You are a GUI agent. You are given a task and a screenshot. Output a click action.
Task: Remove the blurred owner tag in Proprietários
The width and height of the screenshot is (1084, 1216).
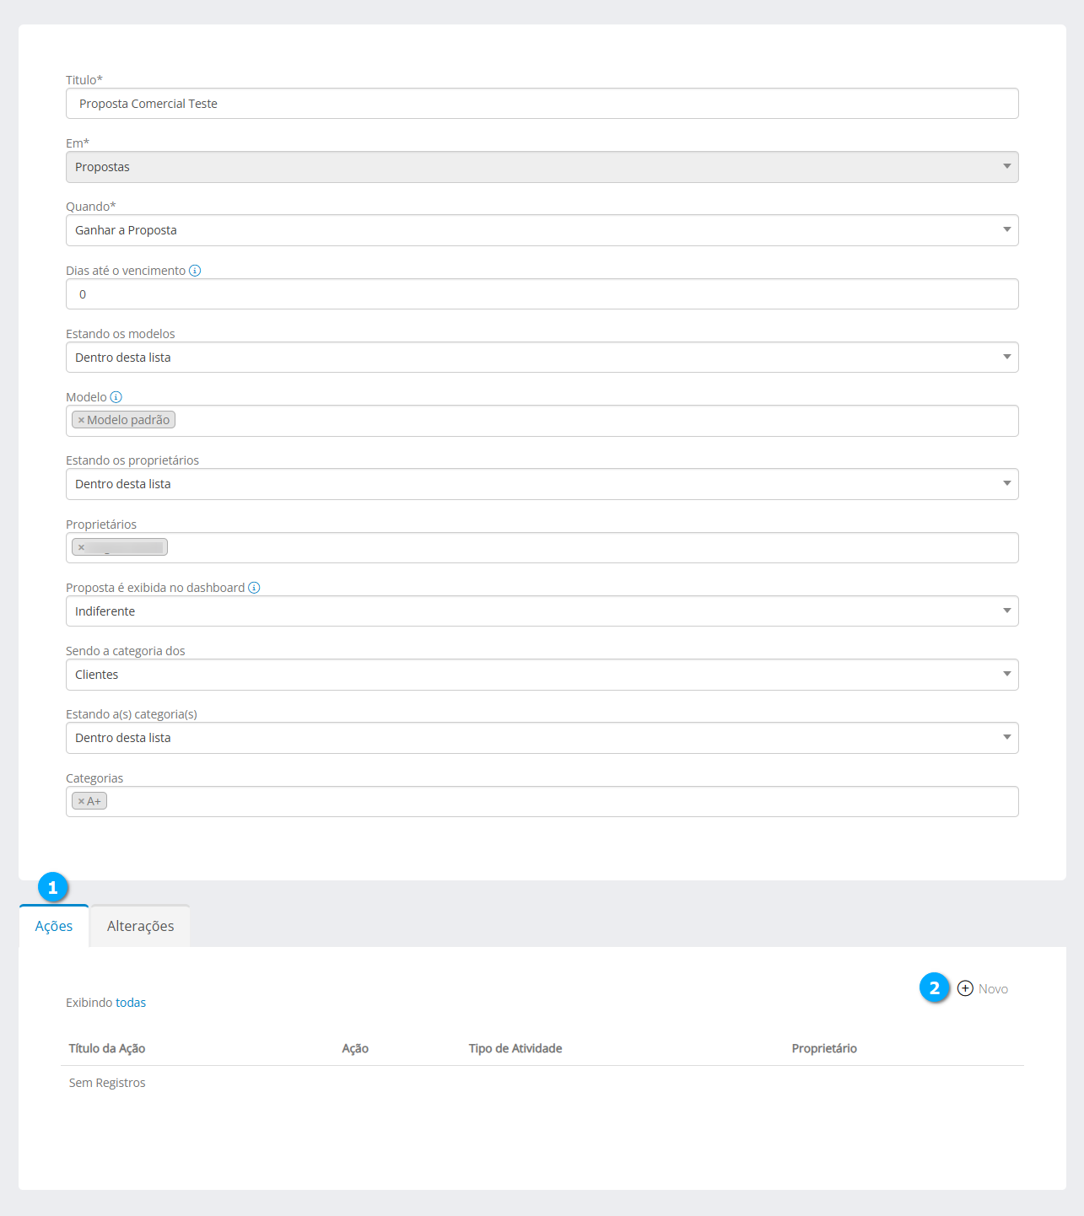(81, 547)
